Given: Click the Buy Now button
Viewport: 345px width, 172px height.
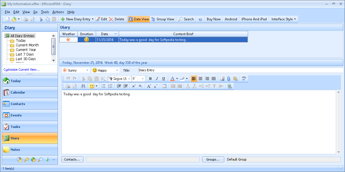Looking at the screenshot, I should (214, 19).
